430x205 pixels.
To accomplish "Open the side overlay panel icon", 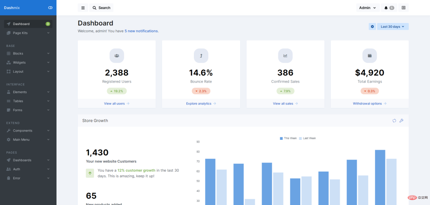I will point(403,8).
